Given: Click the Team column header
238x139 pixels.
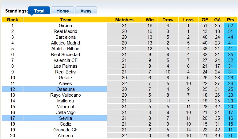Looking at the screenshot, I should click(65, 20).
